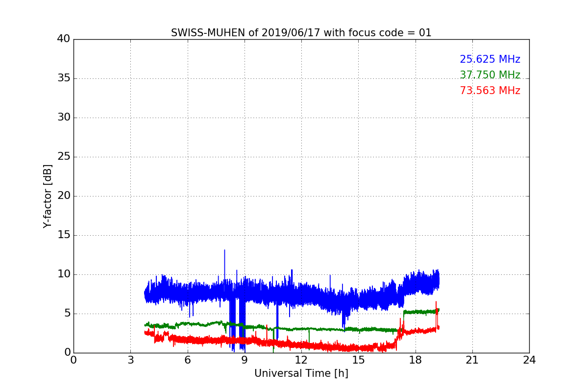Click the x-axis tick label 12
588x392 pixels.
(x=301, y=360)
